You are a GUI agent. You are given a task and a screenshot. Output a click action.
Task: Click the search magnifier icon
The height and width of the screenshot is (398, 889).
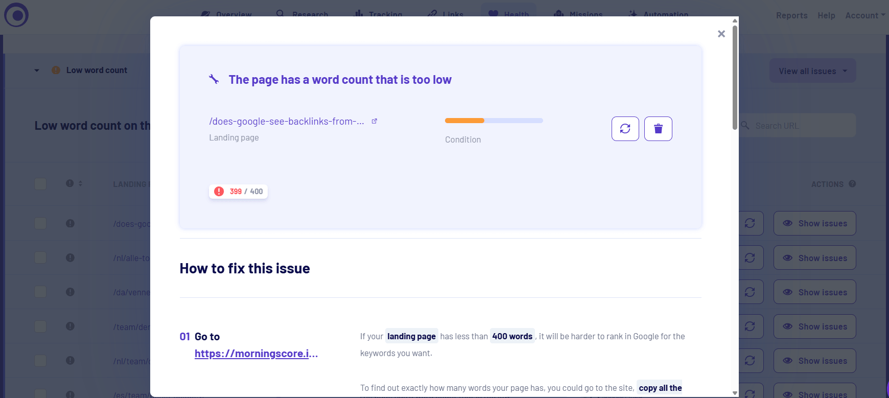pos(745,125)
